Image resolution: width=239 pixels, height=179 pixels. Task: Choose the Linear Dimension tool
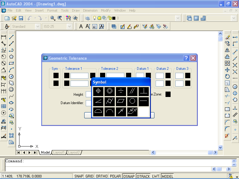4,37
